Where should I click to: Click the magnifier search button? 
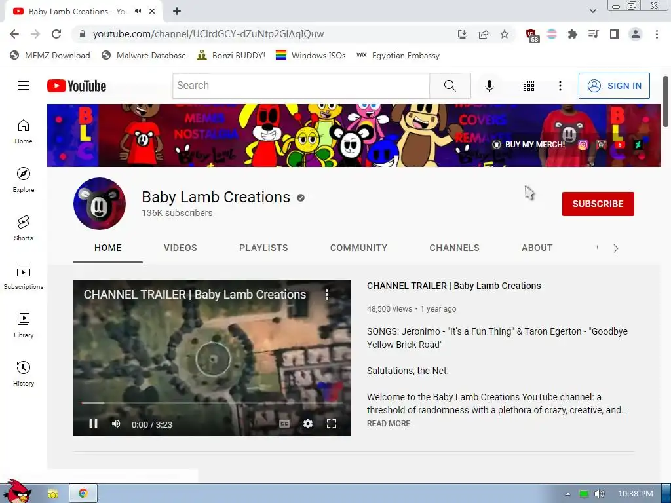[450, 86]
